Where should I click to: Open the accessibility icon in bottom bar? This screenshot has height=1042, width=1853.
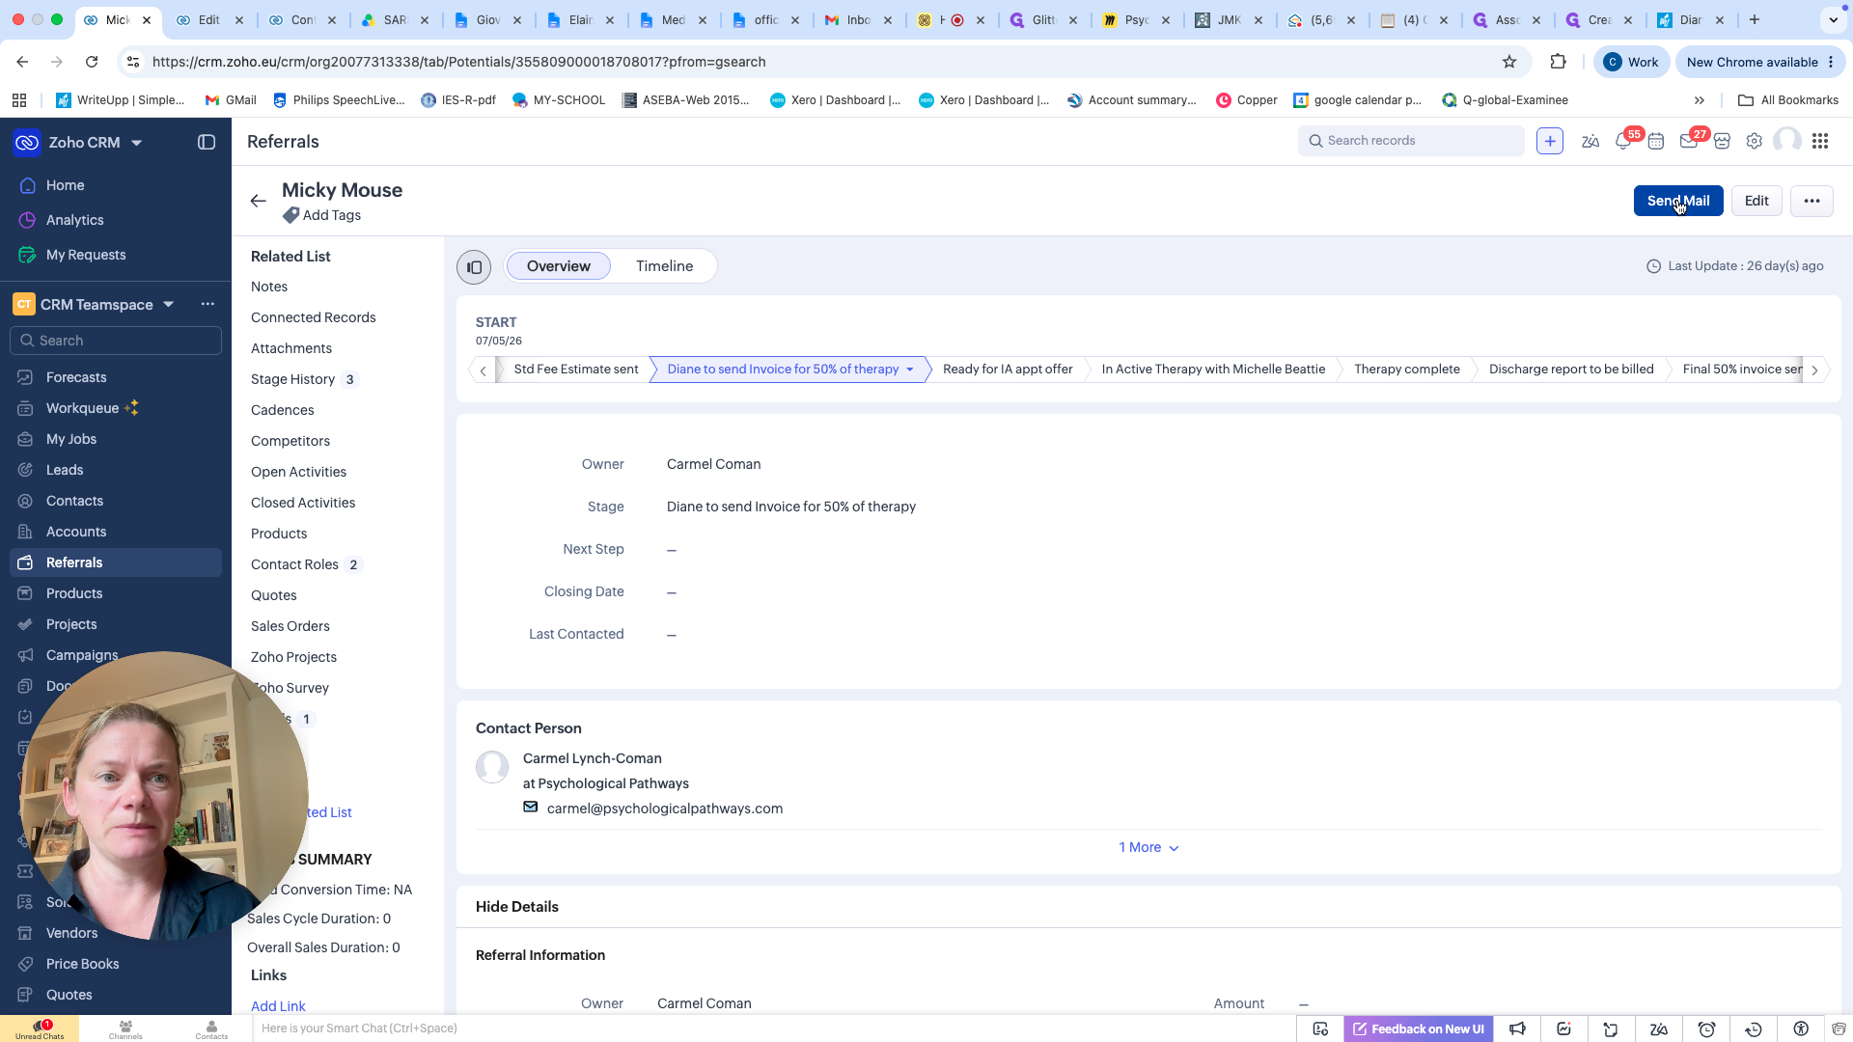click(1801, 1029)
